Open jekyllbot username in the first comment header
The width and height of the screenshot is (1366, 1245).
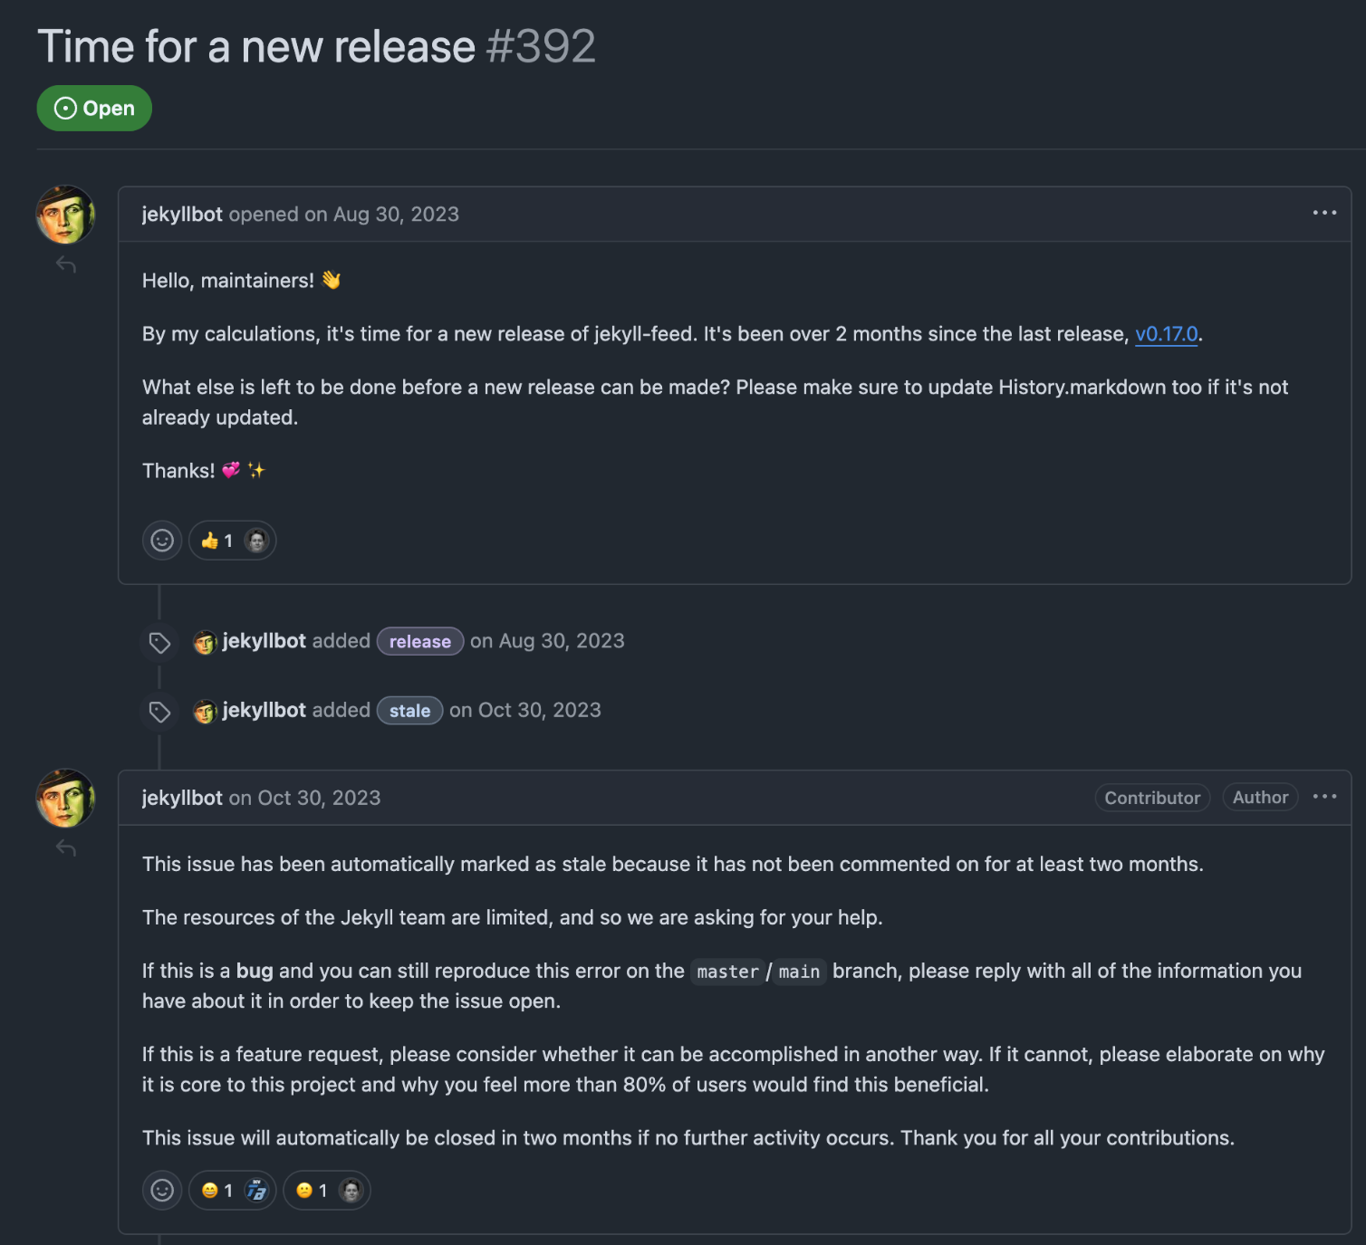click(x=182, y=215)
